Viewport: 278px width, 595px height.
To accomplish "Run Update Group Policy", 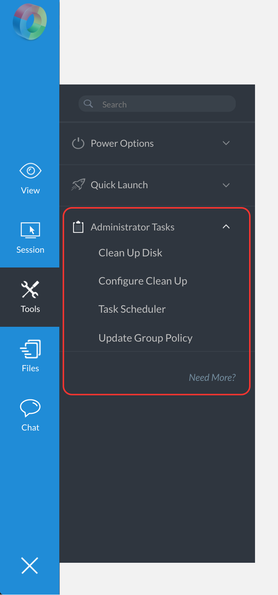I will (x=145, y=338).
